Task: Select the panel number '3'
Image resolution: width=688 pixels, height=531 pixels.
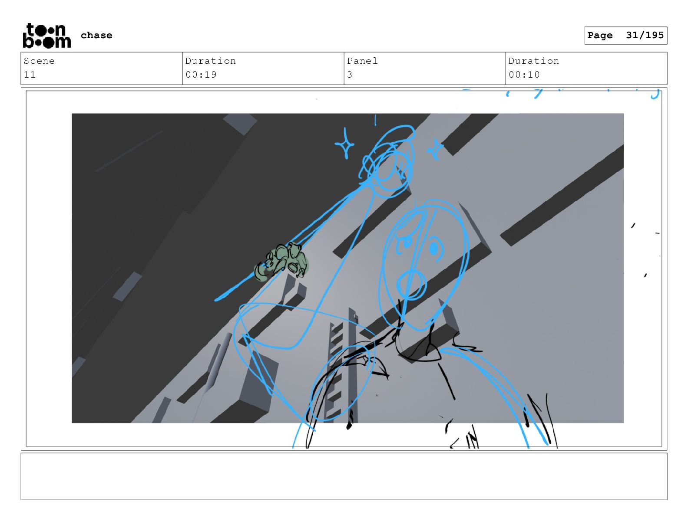Action: coord(350,75)
